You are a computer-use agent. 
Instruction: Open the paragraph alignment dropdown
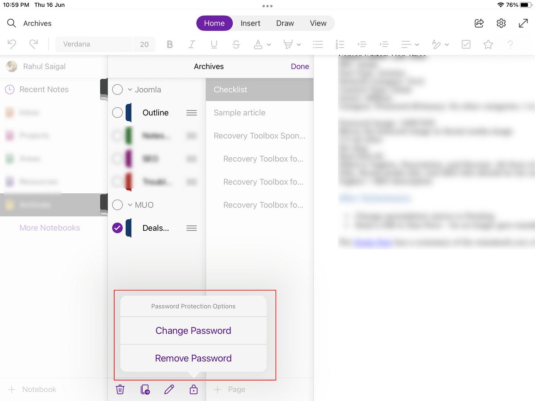coord(410,44)
